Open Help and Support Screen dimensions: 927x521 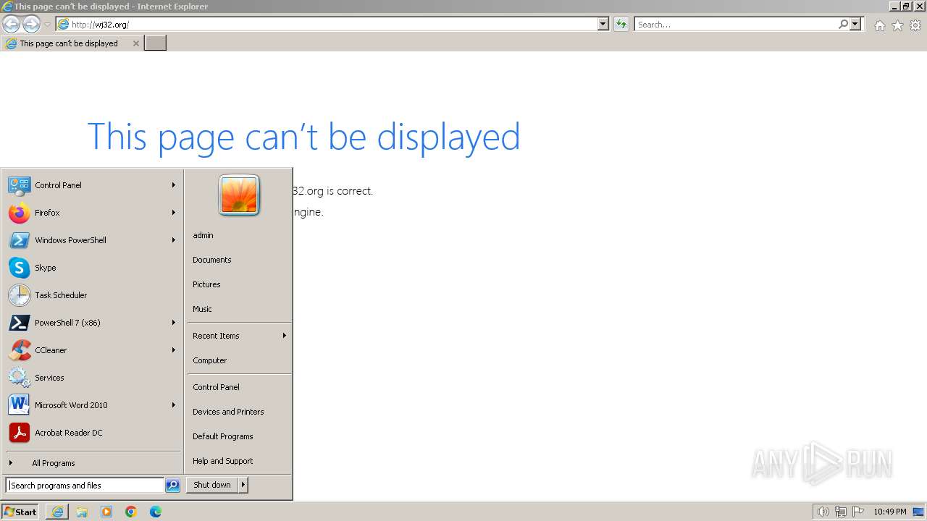[239, 461]
